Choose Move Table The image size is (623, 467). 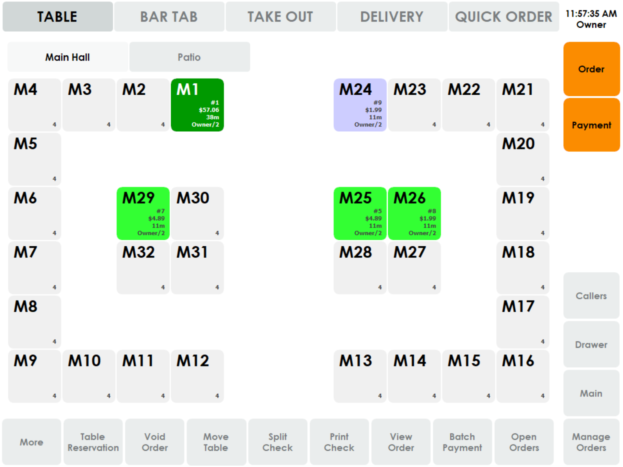coord(216,442)
